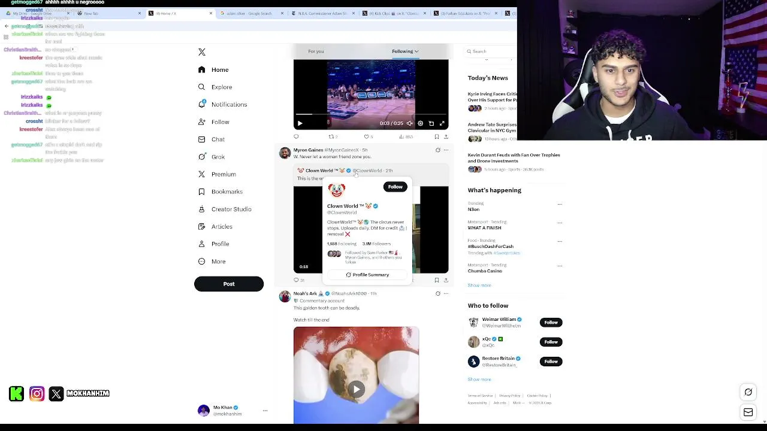Click the floating Grok button
Viewport: 767px width, 431px height.
coord(748,392)
